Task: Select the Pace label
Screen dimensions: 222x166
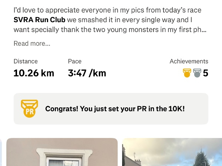Action: 75,61
